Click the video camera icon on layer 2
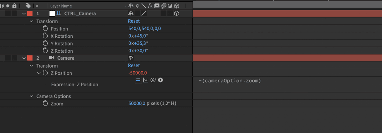The width and height of the screenshot is (382, 133). point(52,58)
